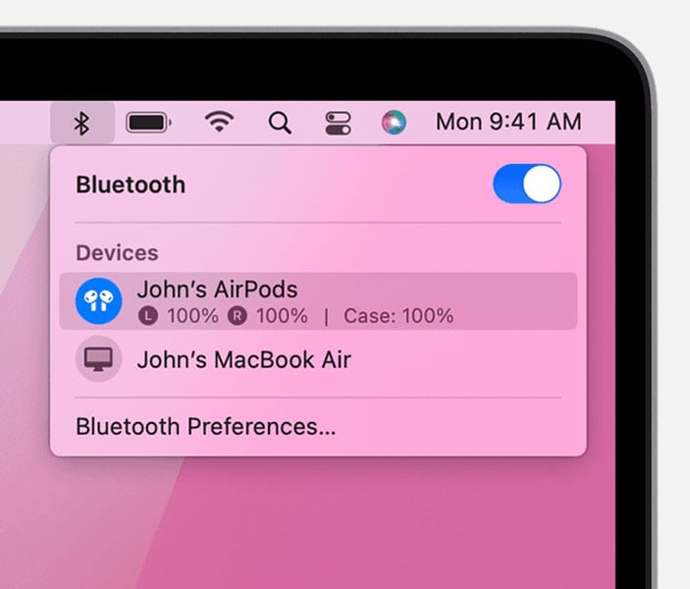Open Bluetooth Preferences…
The image size is (690, 589).
tap(205, 427)
